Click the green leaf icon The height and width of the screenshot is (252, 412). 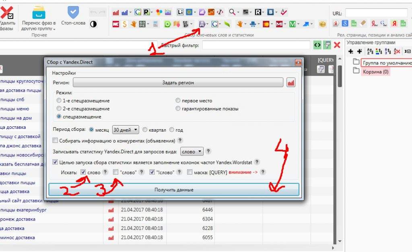coord(227,24)
